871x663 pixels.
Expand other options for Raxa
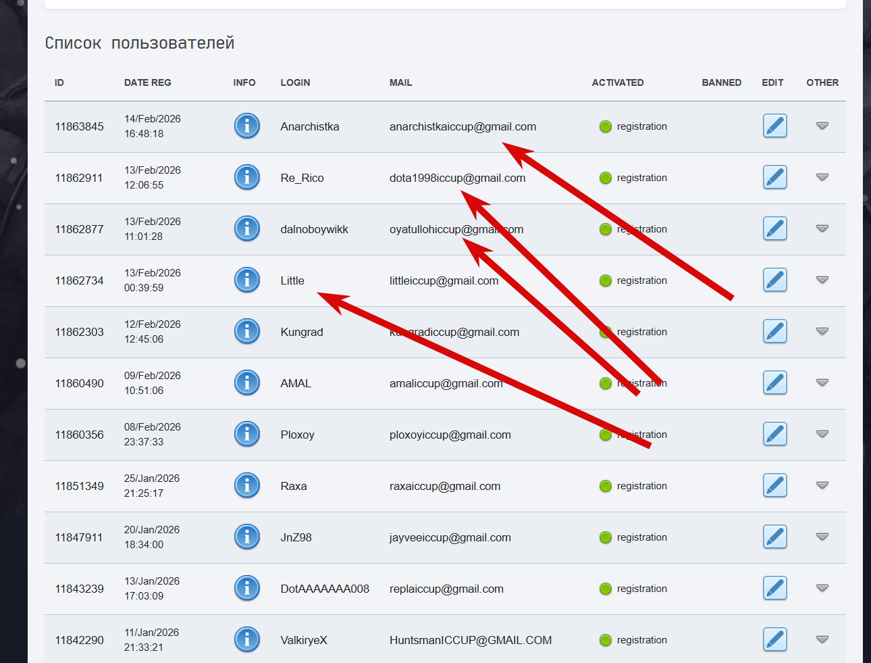[x=822, y=485]
